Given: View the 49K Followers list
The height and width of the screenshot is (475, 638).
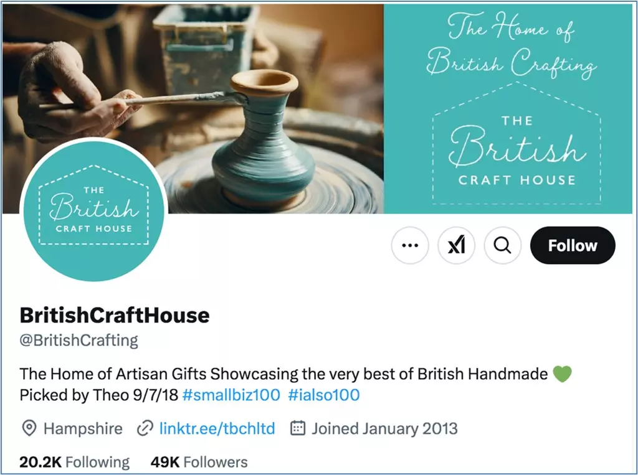Looking at the screenshot, I should tap(199, 463).
